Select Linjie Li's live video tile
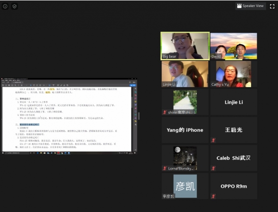278x212 pixels. 185,73
